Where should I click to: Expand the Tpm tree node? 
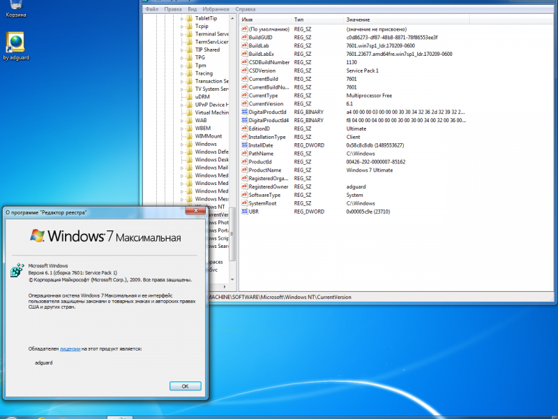[182, 66]
